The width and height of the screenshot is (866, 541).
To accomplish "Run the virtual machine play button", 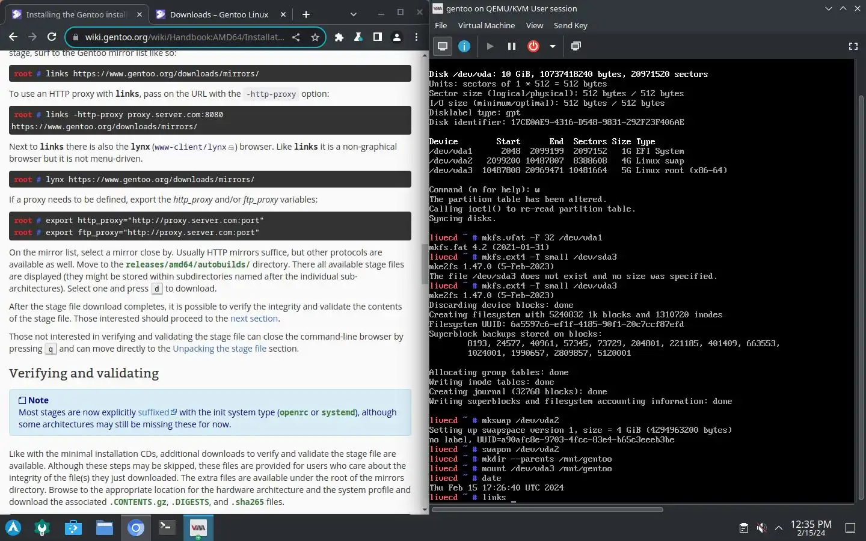I will click(x=490, y=46).
